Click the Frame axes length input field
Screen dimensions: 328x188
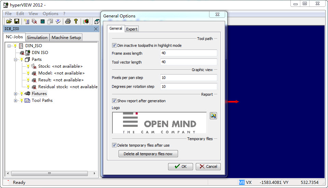point(189,53)
